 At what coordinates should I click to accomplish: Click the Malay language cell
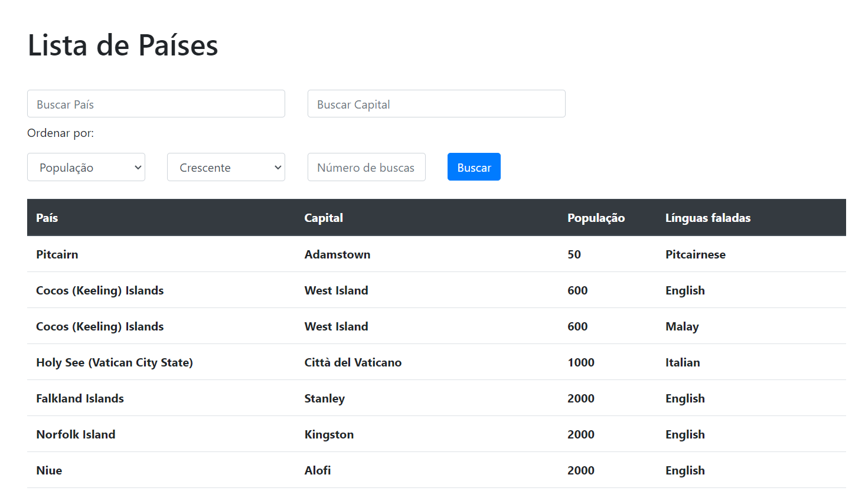(x=682, y=326)
